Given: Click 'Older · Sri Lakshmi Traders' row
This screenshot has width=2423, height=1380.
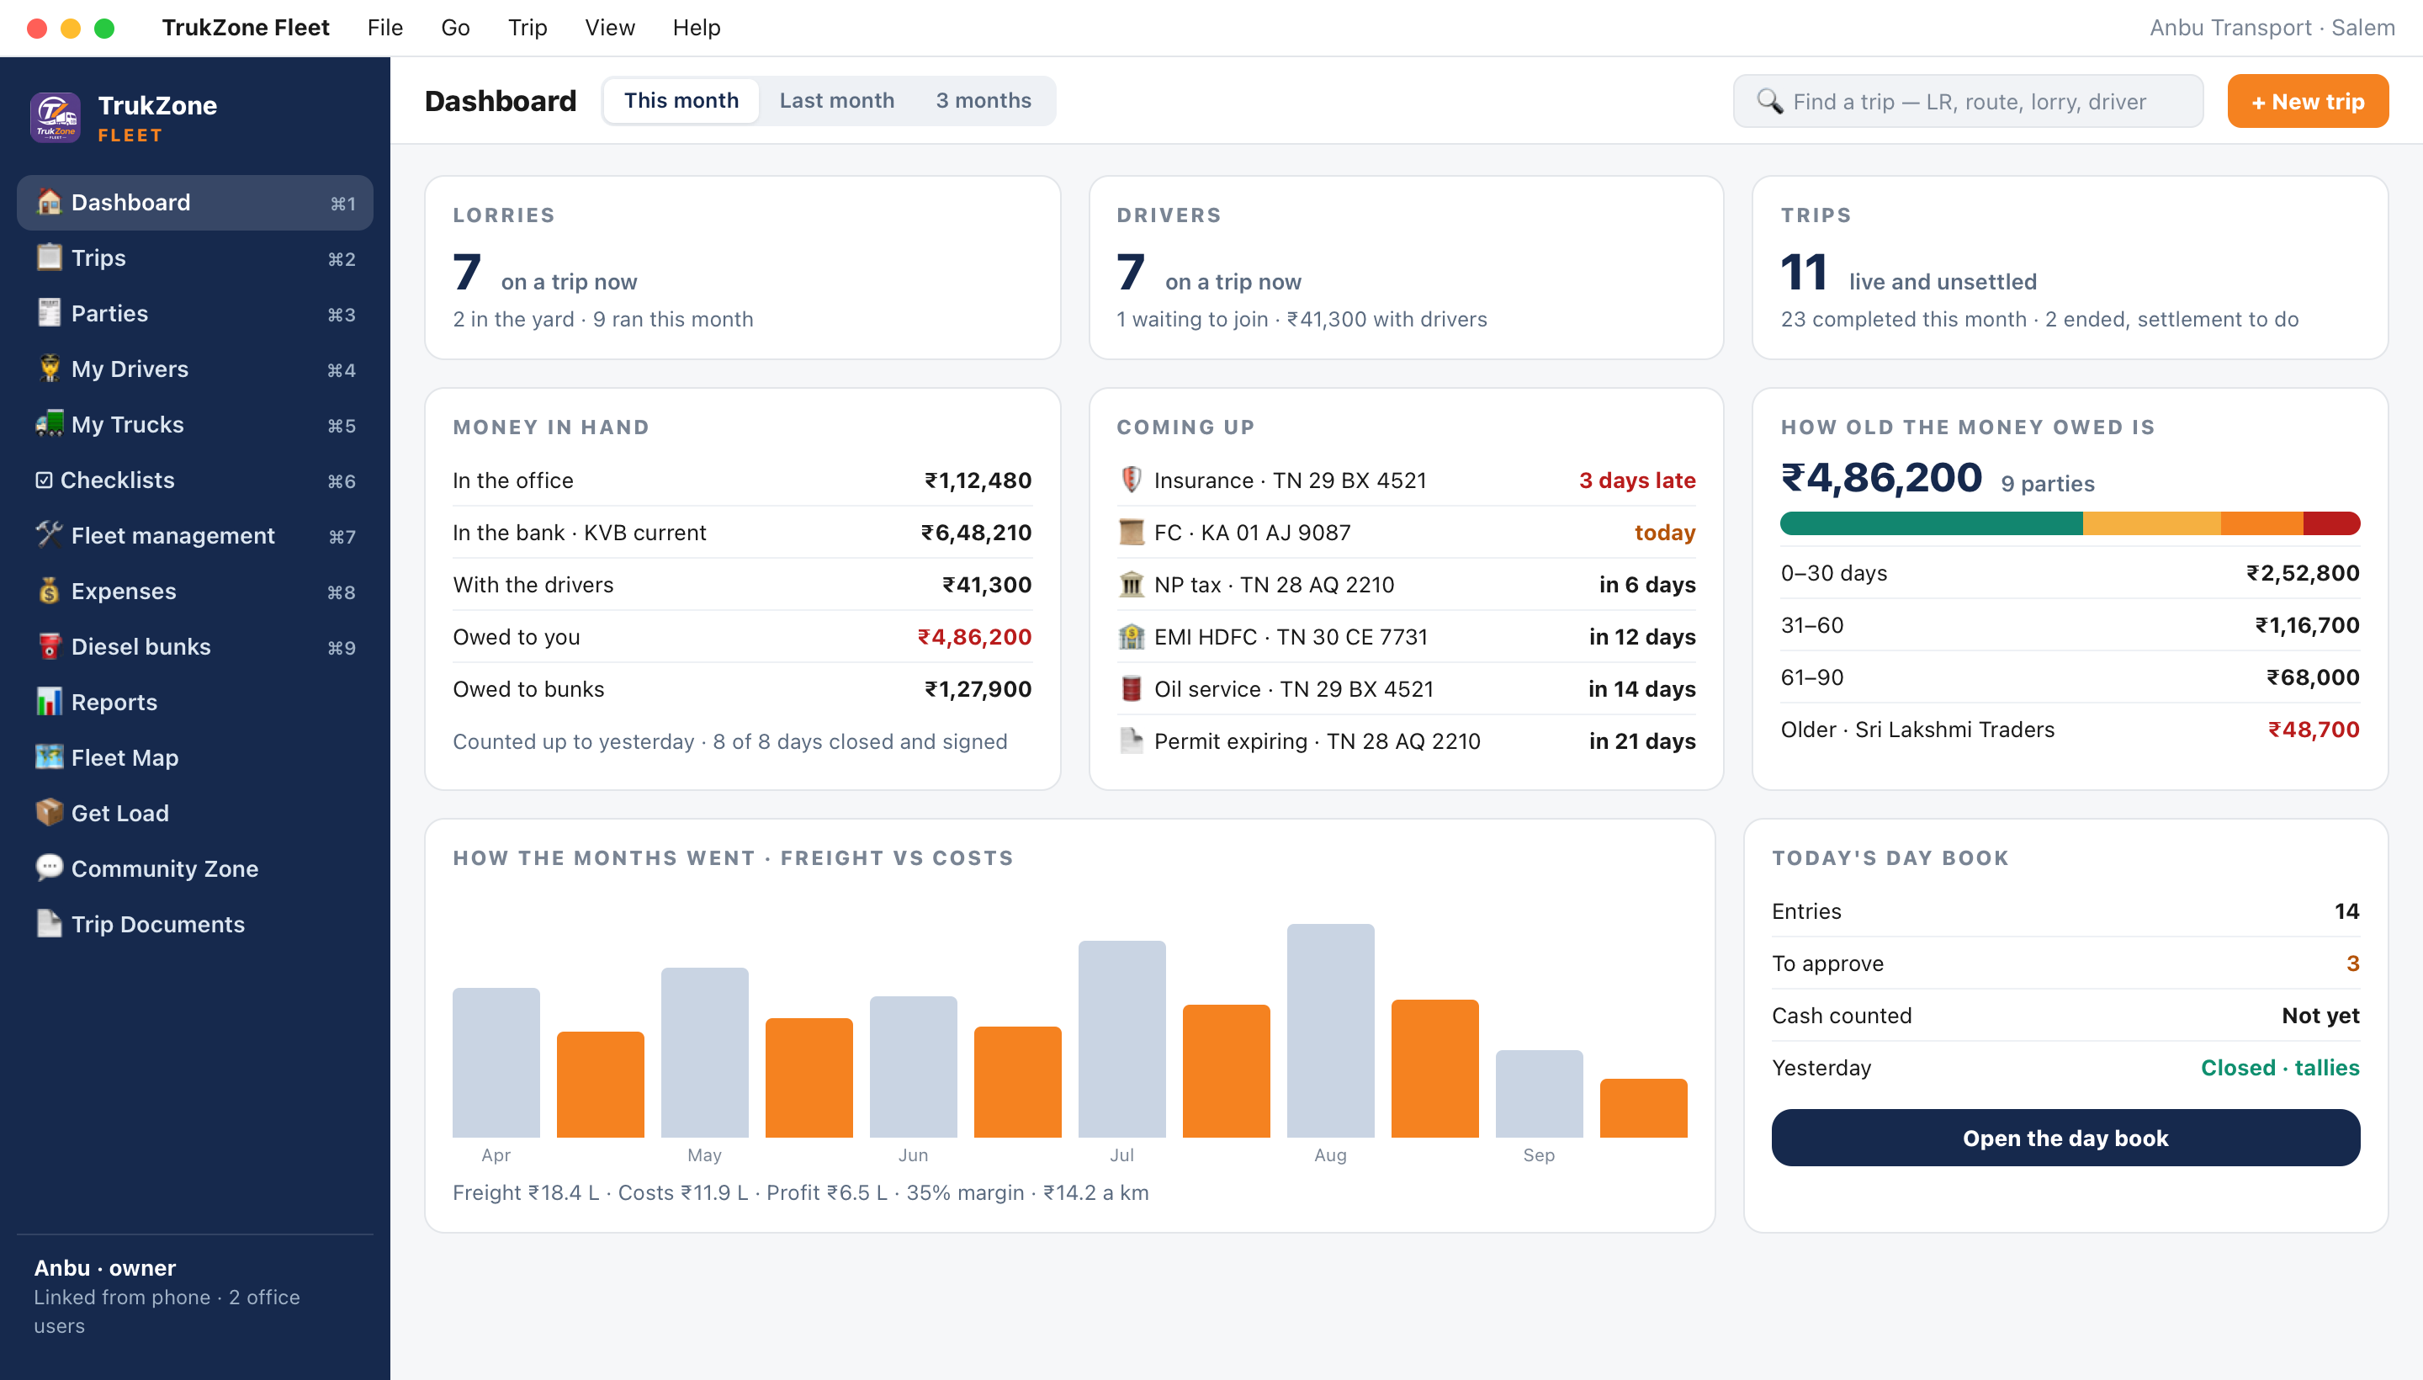Looking at the screenshot, I should [2070, 729].
